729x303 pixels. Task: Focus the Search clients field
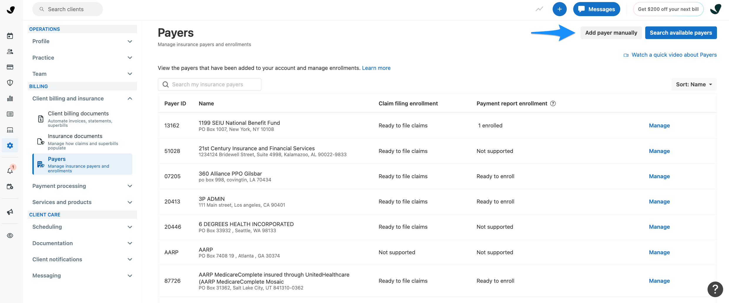click(68, 9)
